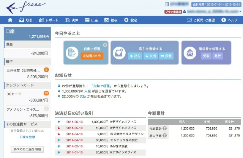Click the inbox-plus icon of 取引を登録する
Viewport: 243px width, 158px height.
119,53
